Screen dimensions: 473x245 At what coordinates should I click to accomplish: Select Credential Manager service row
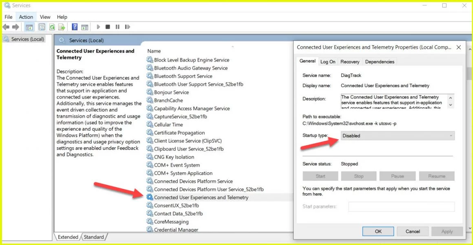pyautogui.click(x=172, y=230)
